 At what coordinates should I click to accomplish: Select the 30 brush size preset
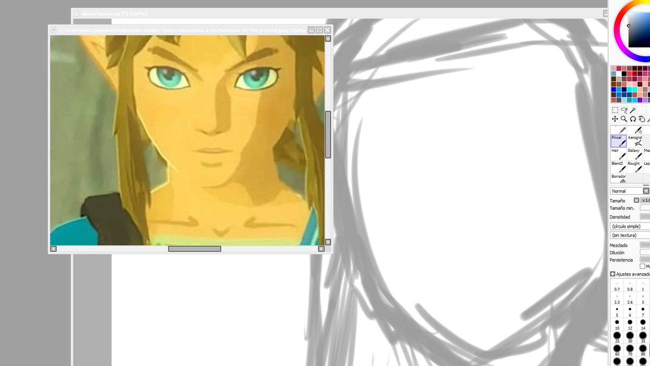(630, 337)
